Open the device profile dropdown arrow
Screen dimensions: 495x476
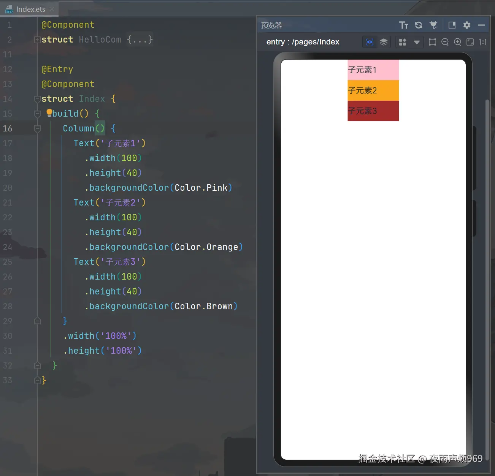417,42
